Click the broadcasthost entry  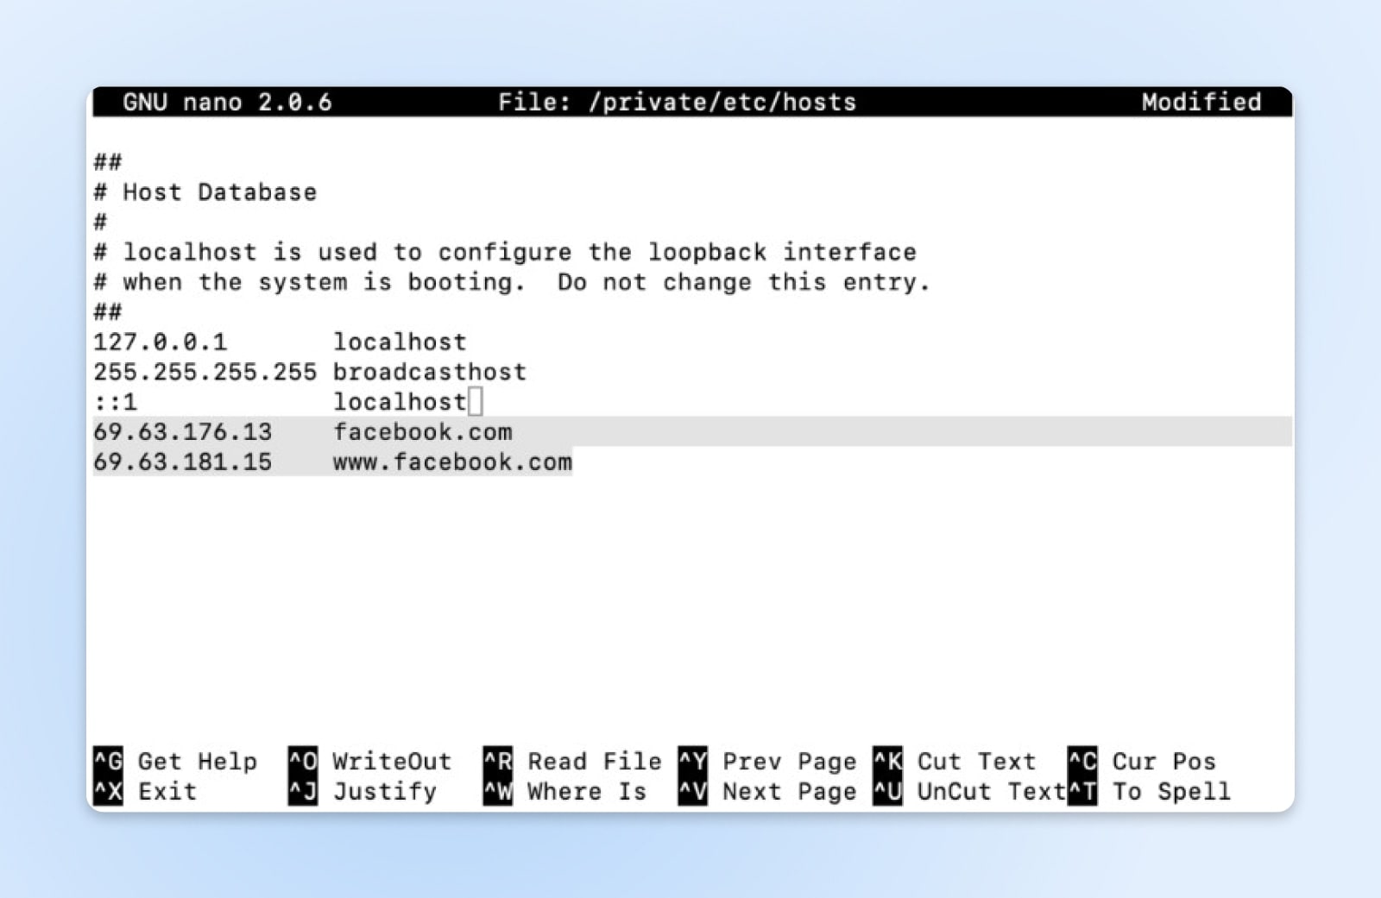tap(429, 372)
